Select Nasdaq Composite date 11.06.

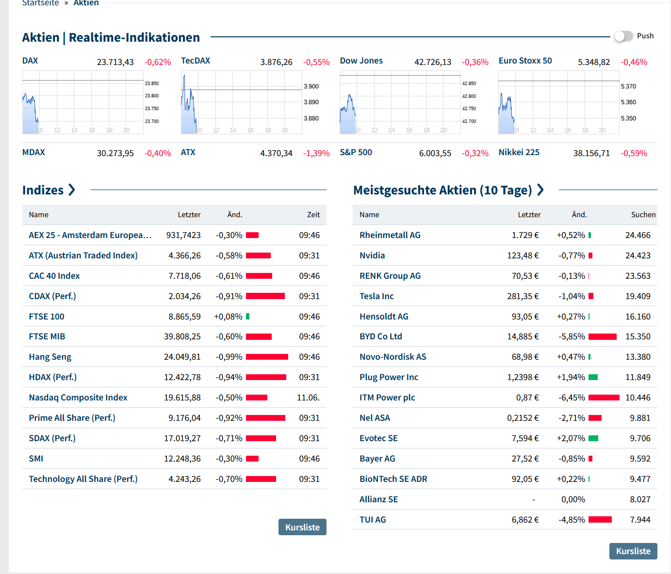[309, 398]
